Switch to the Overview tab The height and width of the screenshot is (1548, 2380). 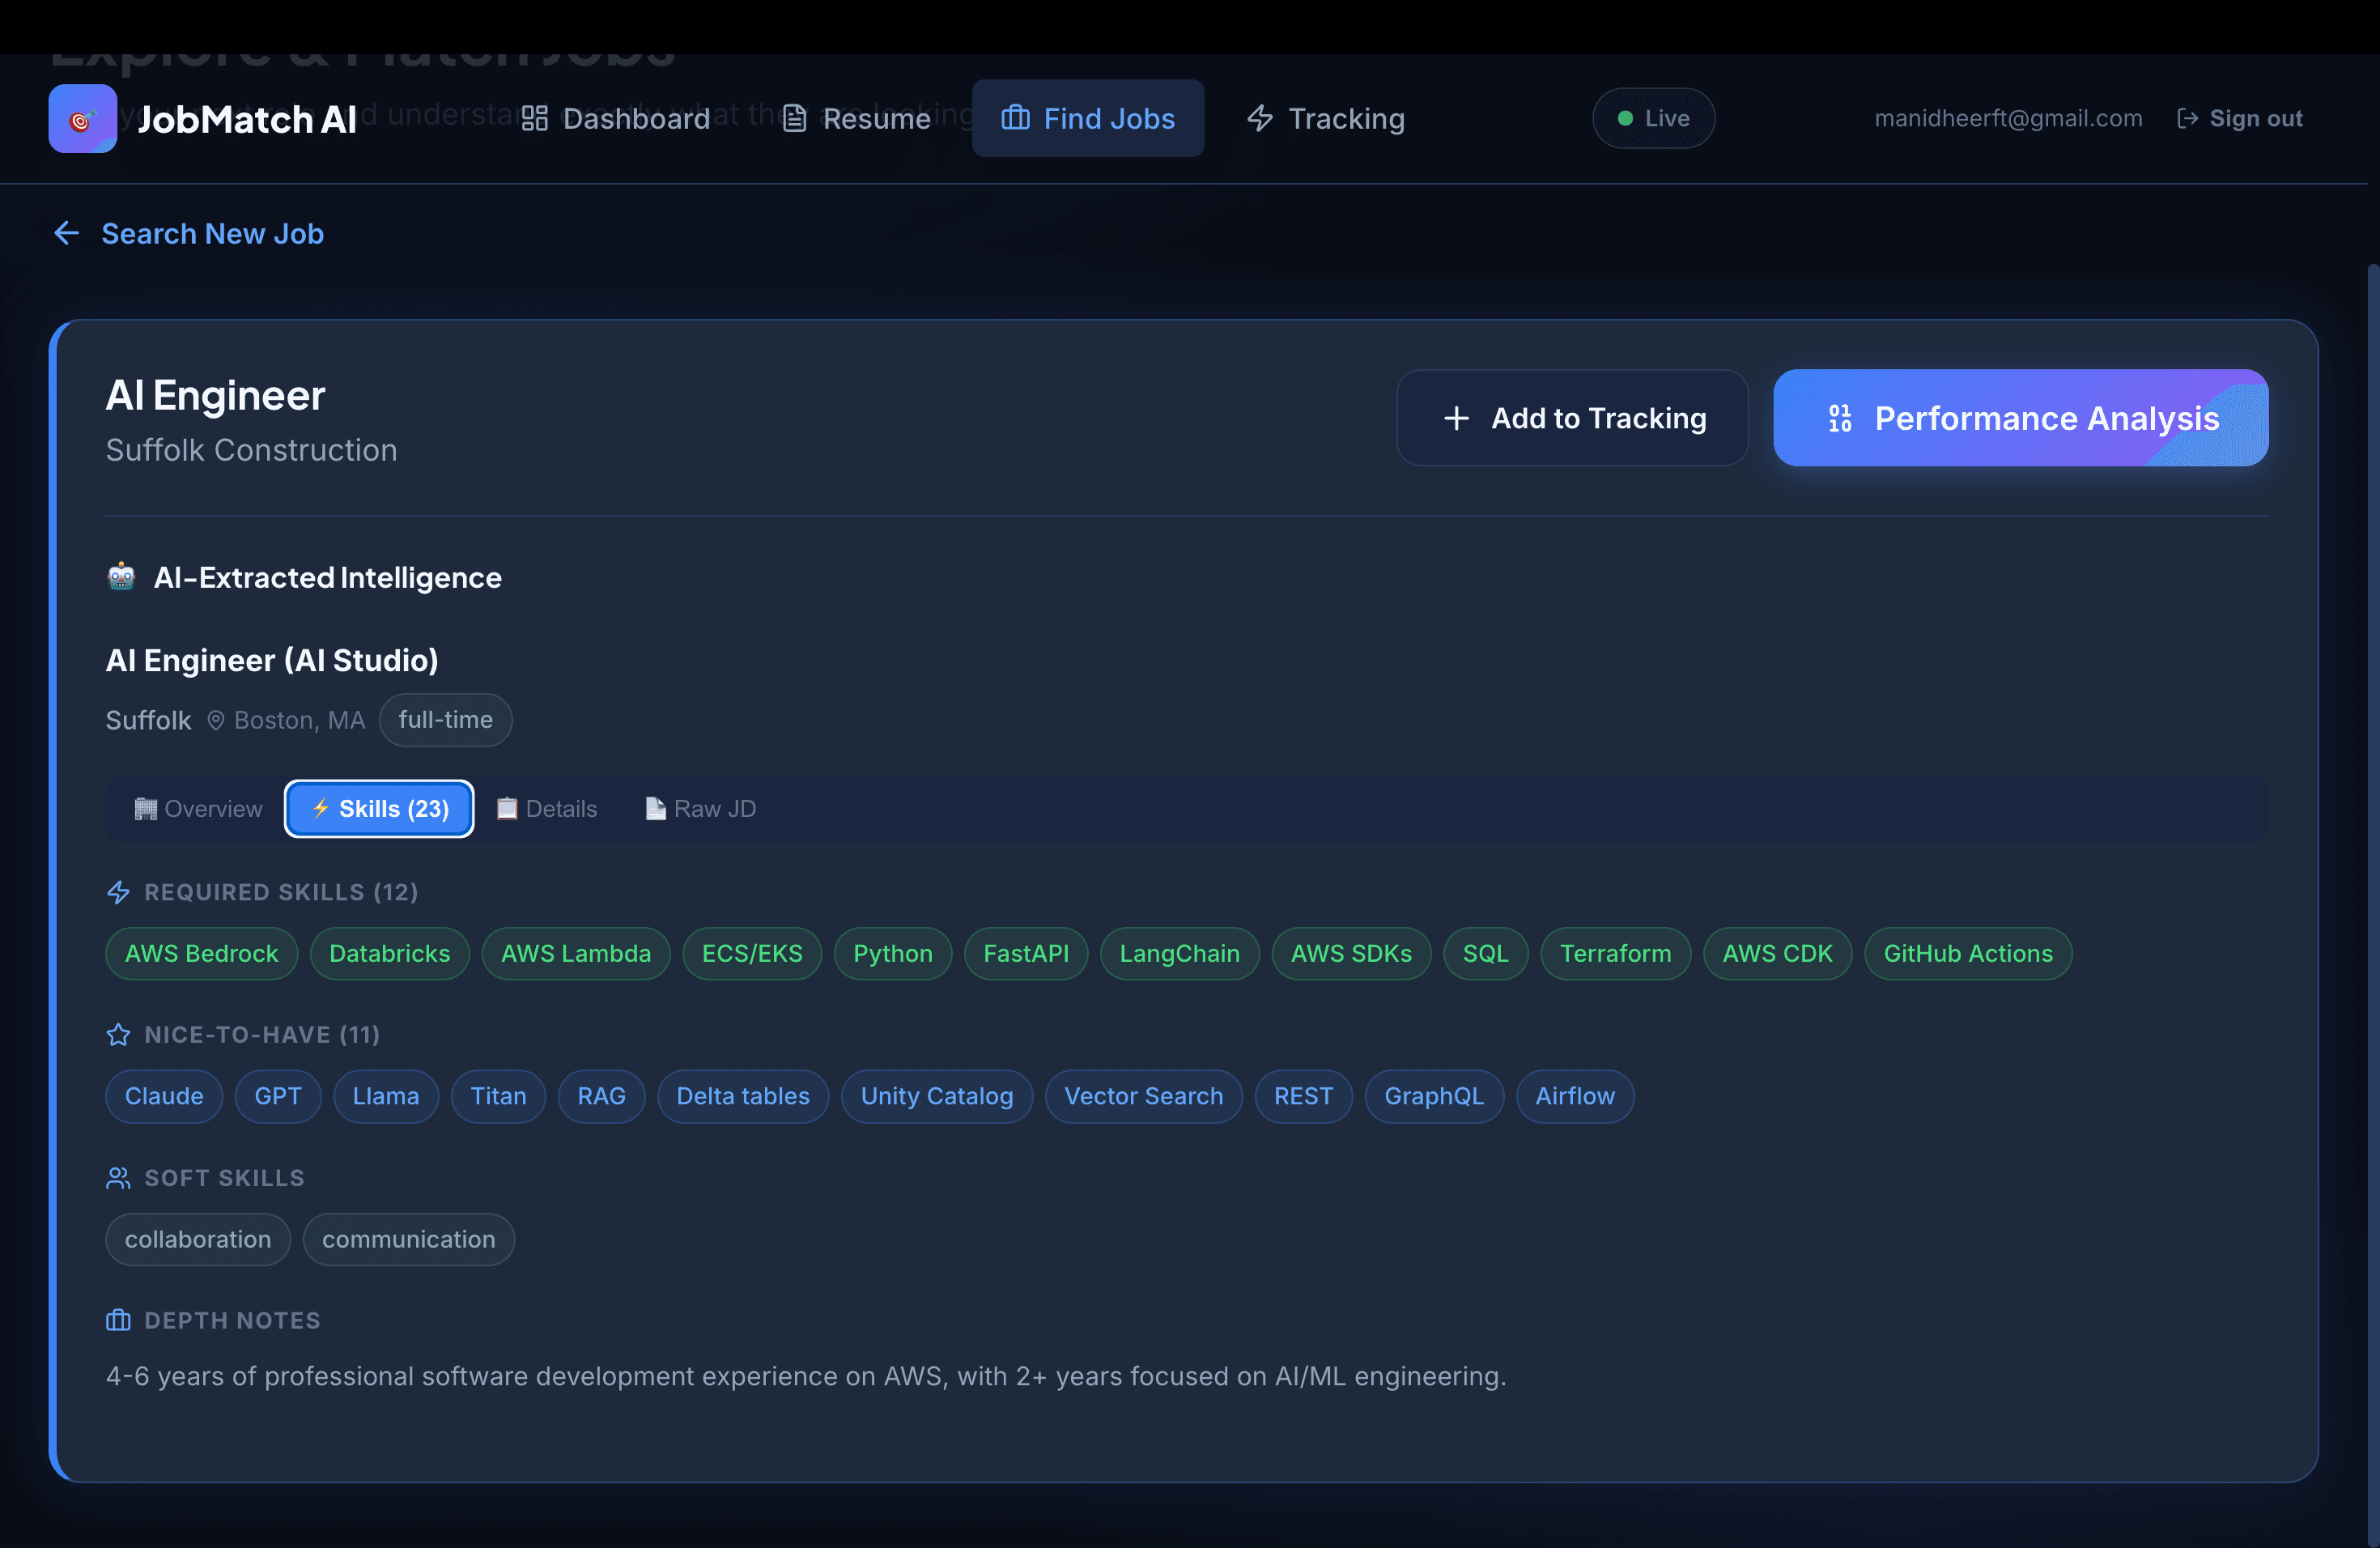[198, 809]
